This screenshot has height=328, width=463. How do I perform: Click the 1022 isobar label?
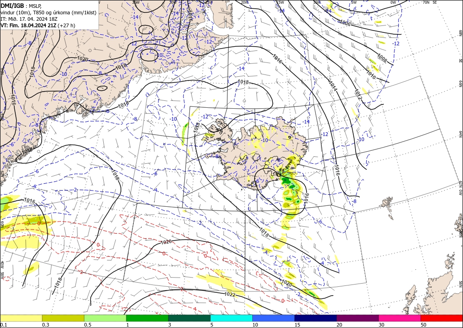(230, 294)
